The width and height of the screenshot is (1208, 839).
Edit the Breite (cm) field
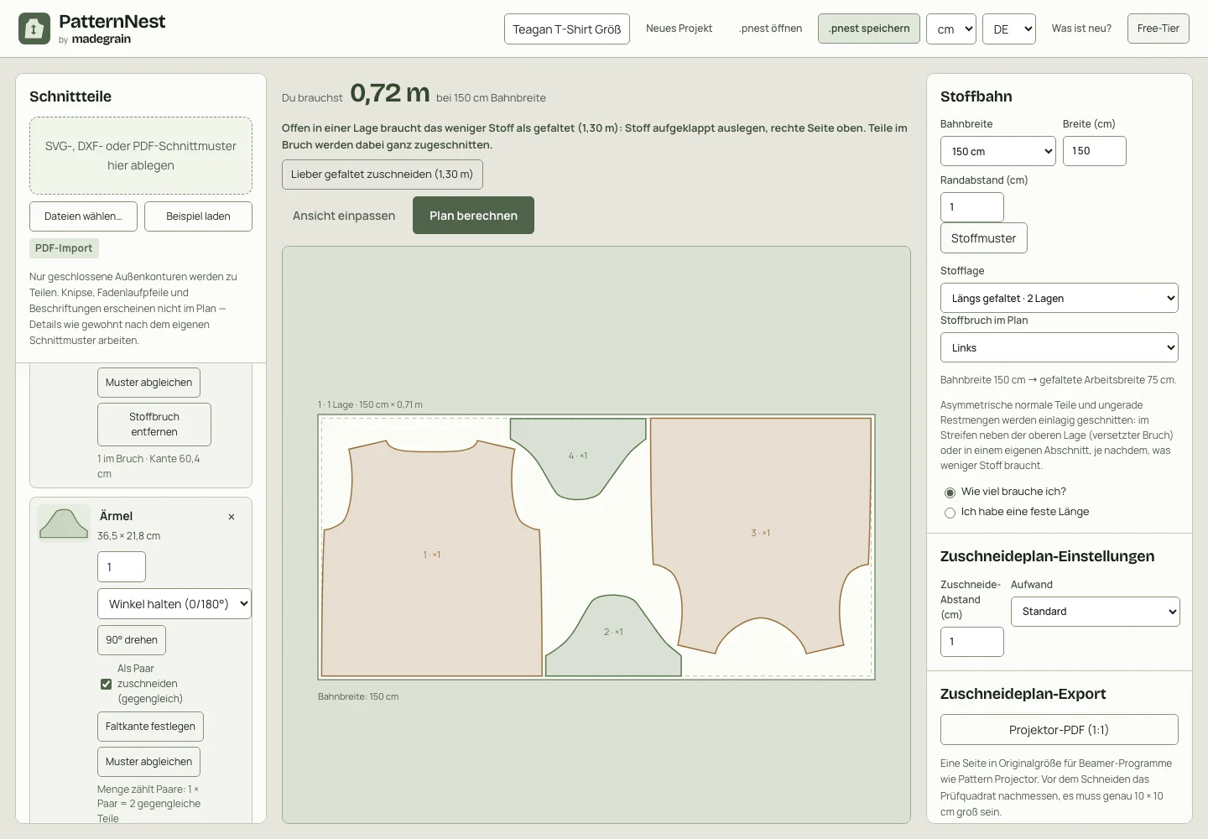point(1095,151)
